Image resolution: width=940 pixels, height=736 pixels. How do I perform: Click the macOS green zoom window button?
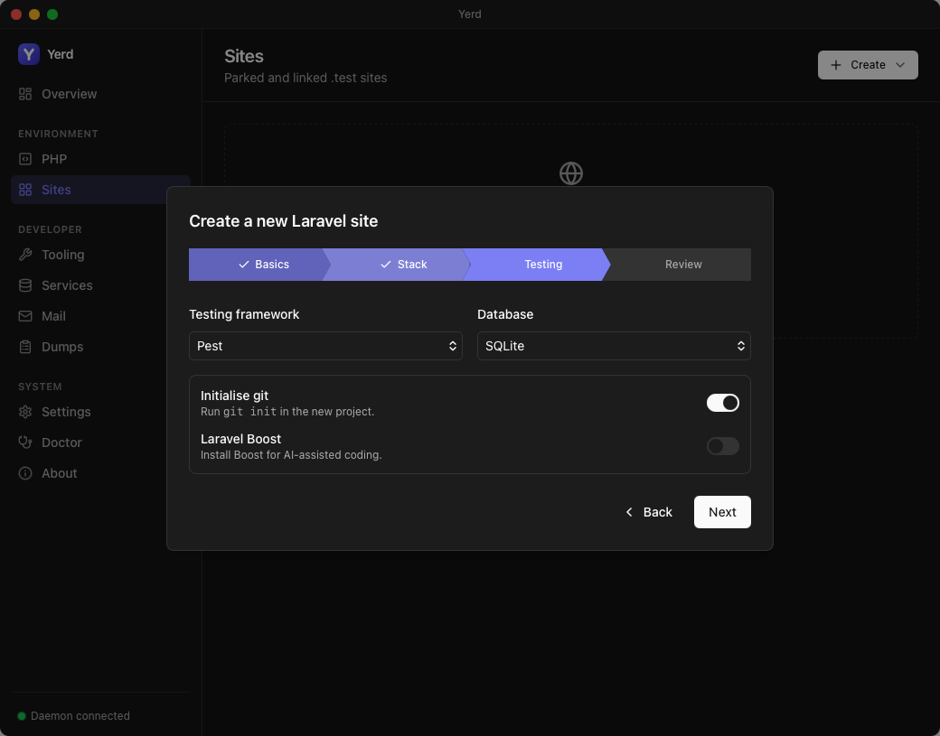tap(52, 14)
